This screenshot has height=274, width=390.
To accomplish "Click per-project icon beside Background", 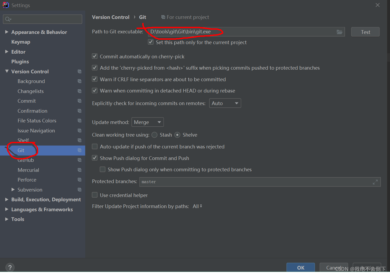I will [x=79, y=81].
